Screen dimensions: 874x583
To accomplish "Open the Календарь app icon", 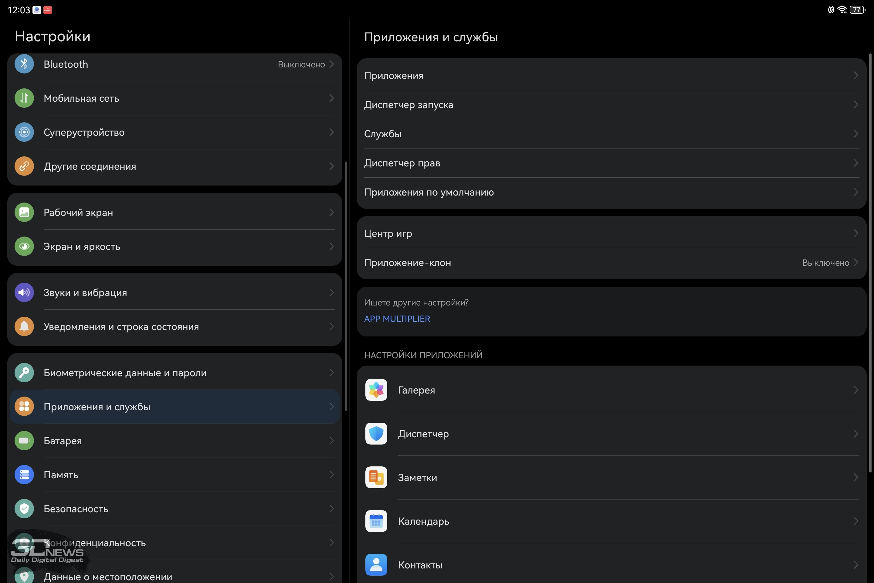I will [x=376, y=521].
